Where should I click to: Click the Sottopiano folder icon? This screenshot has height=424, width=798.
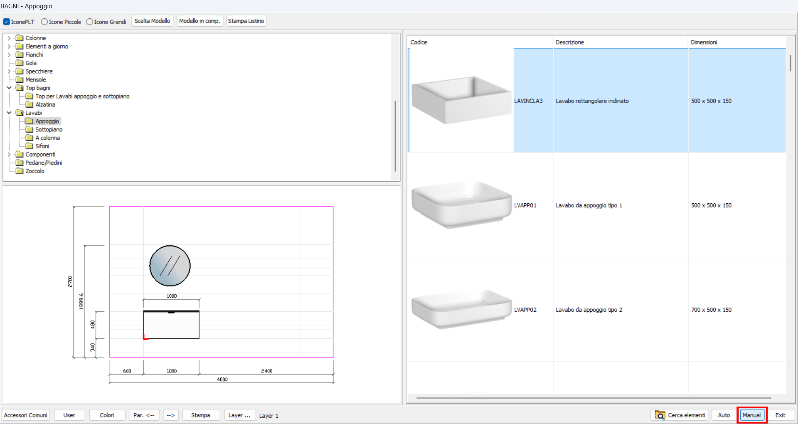click(30, 129)
